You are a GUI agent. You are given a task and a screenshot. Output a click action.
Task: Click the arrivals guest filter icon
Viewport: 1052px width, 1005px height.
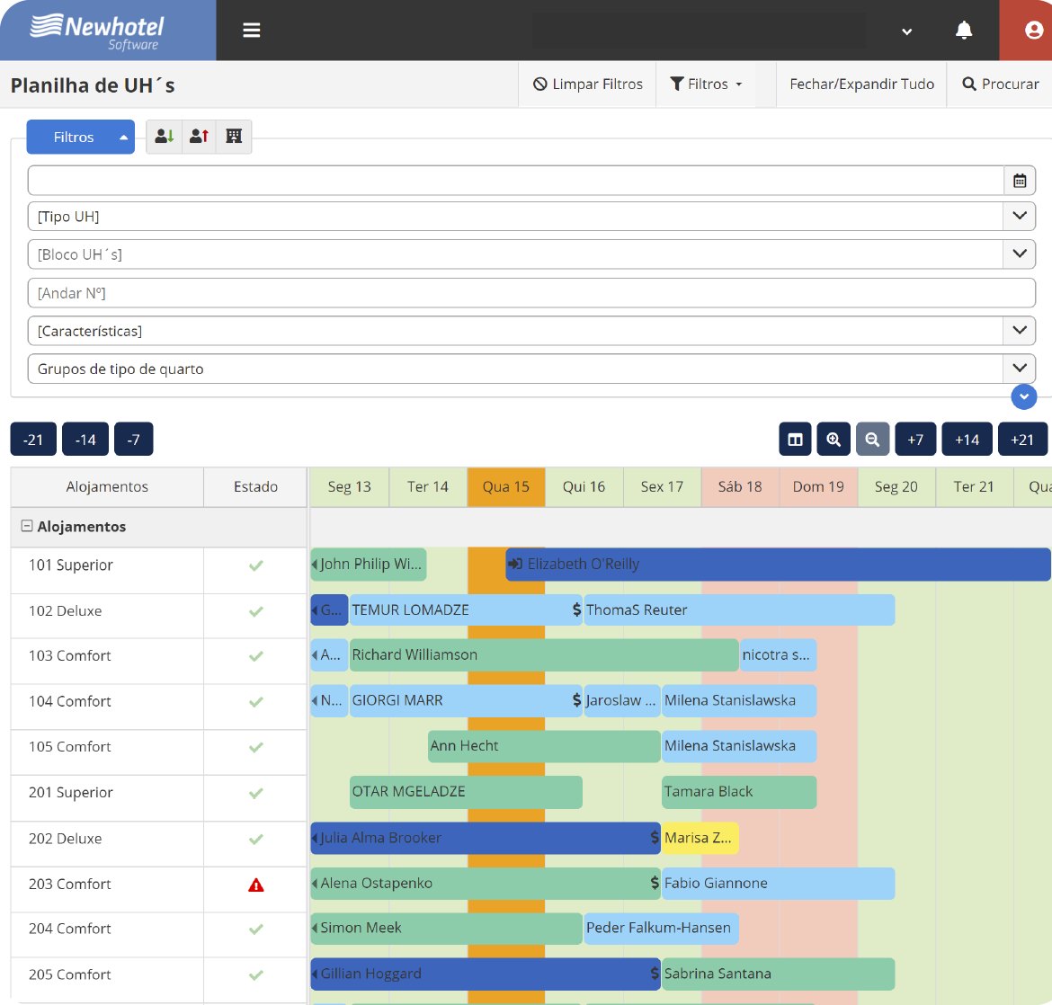pyautogui.click(x=165, y=137)
